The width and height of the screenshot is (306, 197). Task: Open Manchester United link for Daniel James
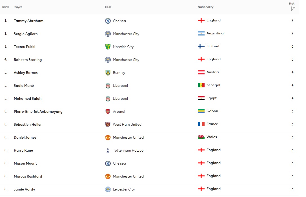[x=128, y=138]
